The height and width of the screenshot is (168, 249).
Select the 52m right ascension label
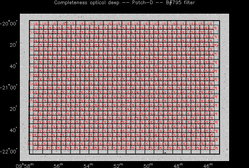[x=118, y=166]
